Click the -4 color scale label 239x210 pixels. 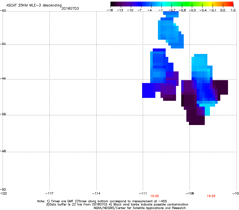[150, 10]
